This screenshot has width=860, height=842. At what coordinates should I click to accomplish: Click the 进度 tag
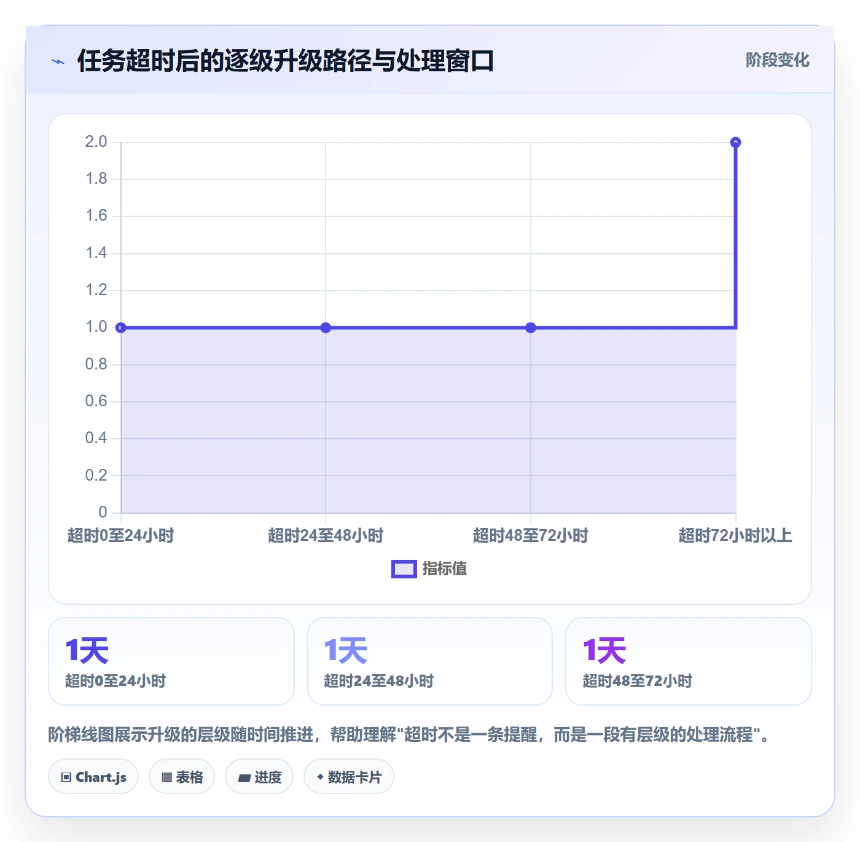[259, 777]
